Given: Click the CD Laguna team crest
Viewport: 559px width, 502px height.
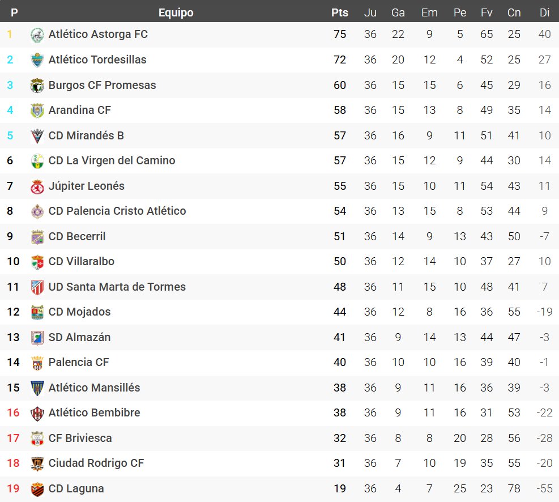Looking at the screenshot, I should click(x=37, y=489).
